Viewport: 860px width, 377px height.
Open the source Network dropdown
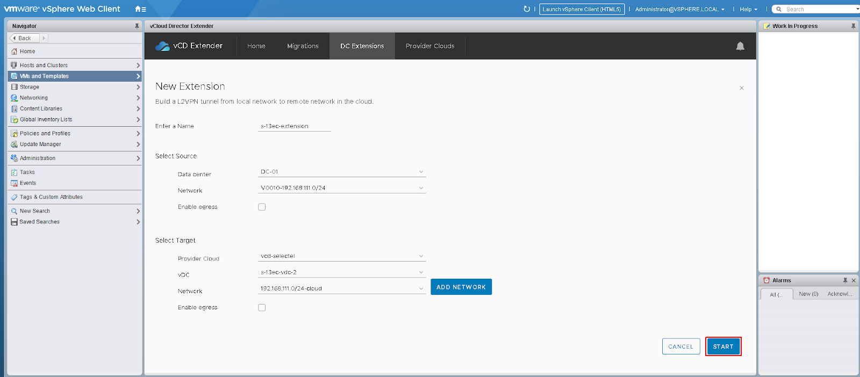(x=342, y=188)
